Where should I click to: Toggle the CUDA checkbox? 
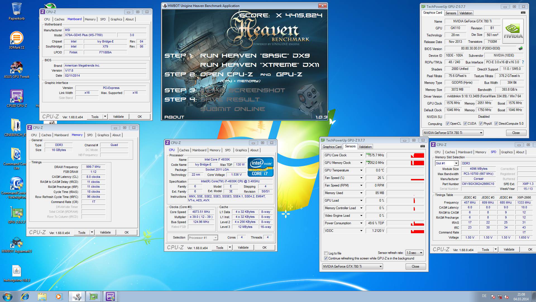point(465,124)
